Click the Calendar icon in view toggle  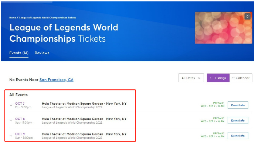click(233, 78)
